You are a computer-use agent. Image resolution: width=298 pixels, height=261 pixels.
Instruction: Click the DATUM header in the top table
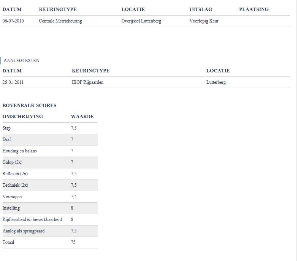(12, 10)
